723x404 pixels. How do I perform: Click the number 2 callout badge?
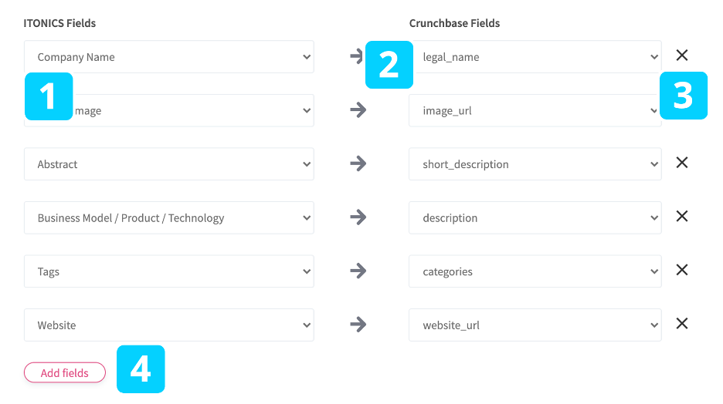pos(389,65)
